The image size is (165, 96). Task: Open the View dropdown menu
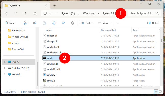point(104,23)
